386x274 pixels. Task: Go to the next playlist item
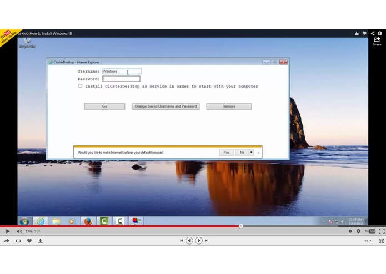(x=199, y=241)
